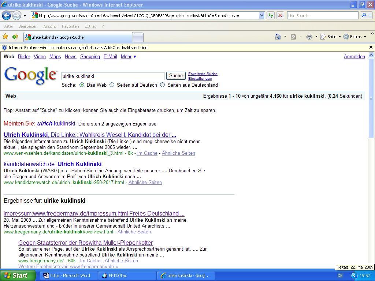Open result Ulrich Kuklinski, Die Linke Wahlkreis Wesel

point(90,135)
